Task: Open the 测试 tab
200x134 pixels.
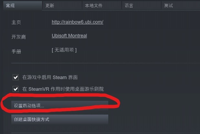Action: [x=181, y=5]
